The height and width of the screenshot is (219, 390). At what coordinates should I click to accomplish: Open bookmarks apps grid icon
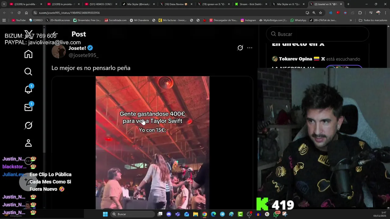[x=4, y=20]
